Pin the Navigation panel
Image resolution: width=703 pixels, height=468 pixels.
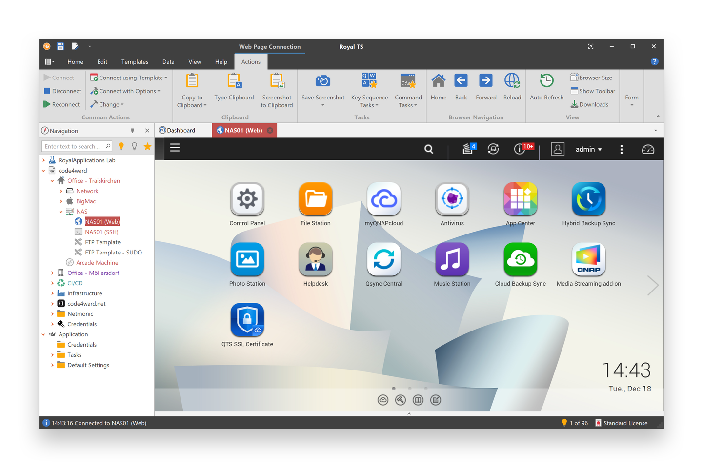click(132, 130)
